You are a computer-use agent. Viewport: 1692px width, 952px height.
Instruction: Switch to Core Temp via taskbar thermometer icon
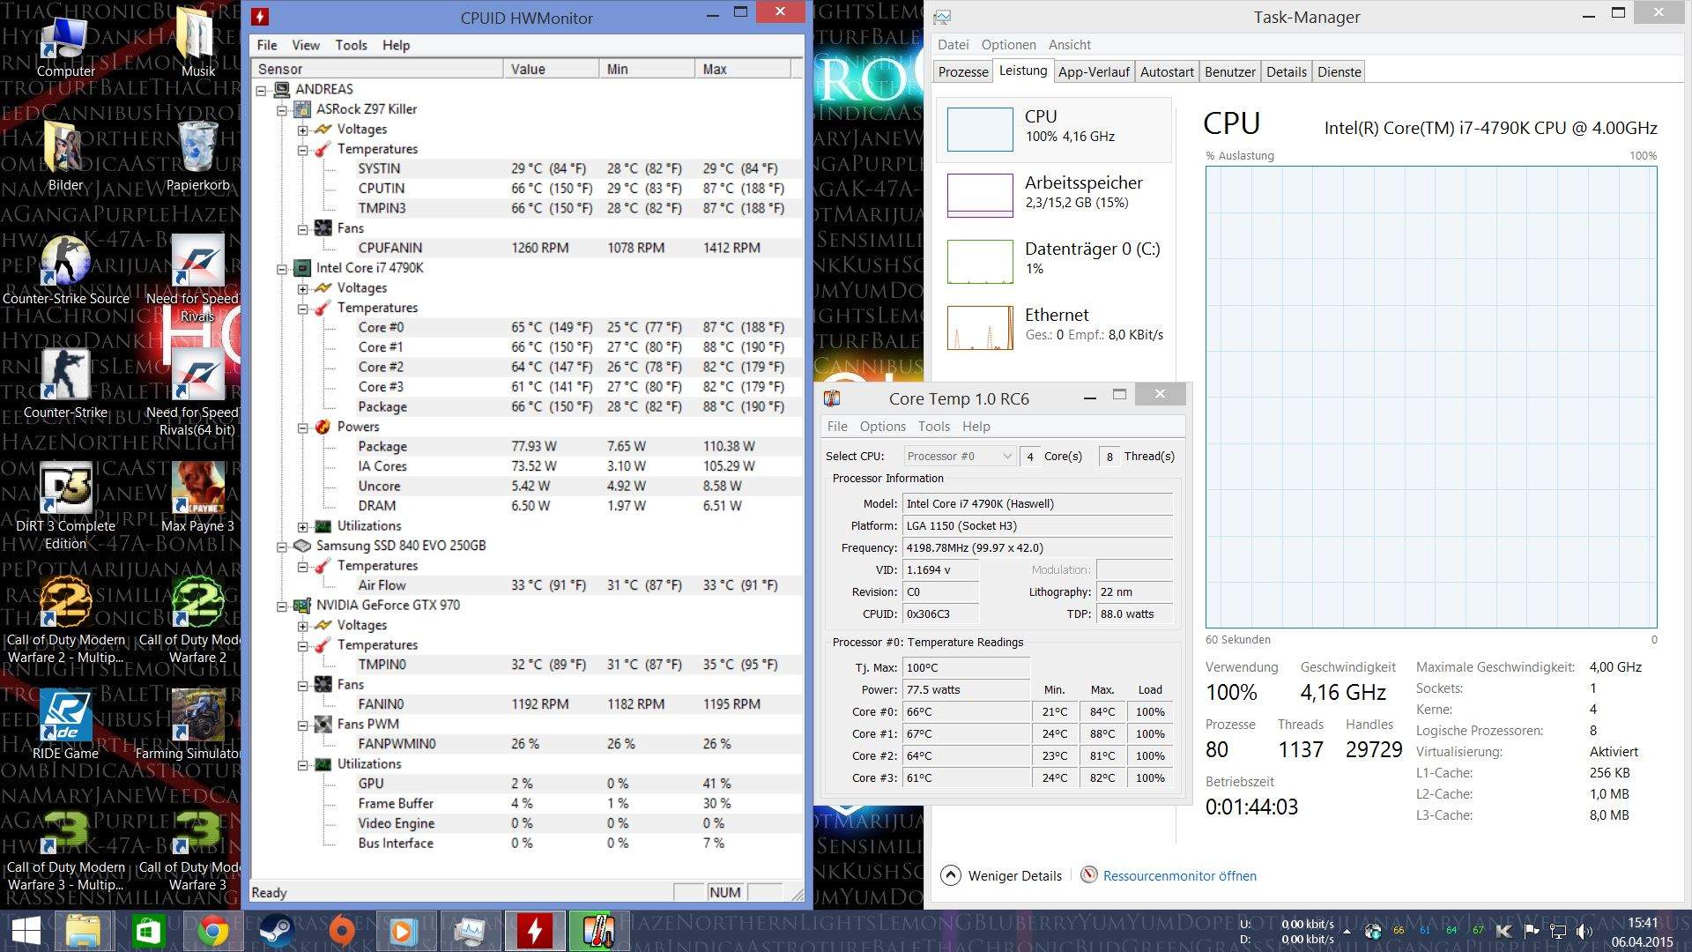598,931
